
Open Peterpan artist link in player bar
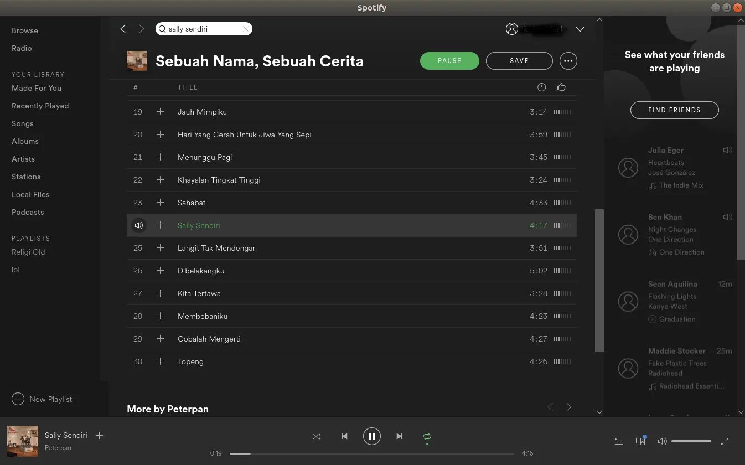(x=58, y=447)
